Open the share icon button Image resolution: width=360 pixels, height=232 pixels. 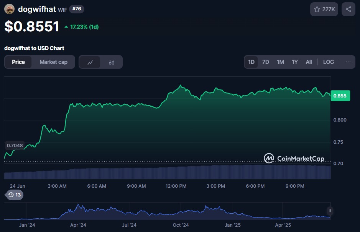tap(348, 9)
